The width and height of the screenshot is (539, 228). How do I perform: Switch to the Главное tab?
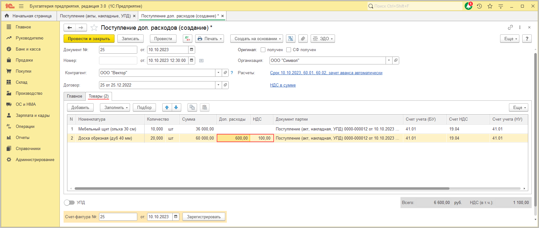(x=74, y=96)
